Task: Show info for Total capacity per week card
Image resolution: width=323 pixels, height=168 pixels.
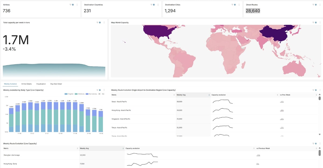Action: click(x=100, y=23)
